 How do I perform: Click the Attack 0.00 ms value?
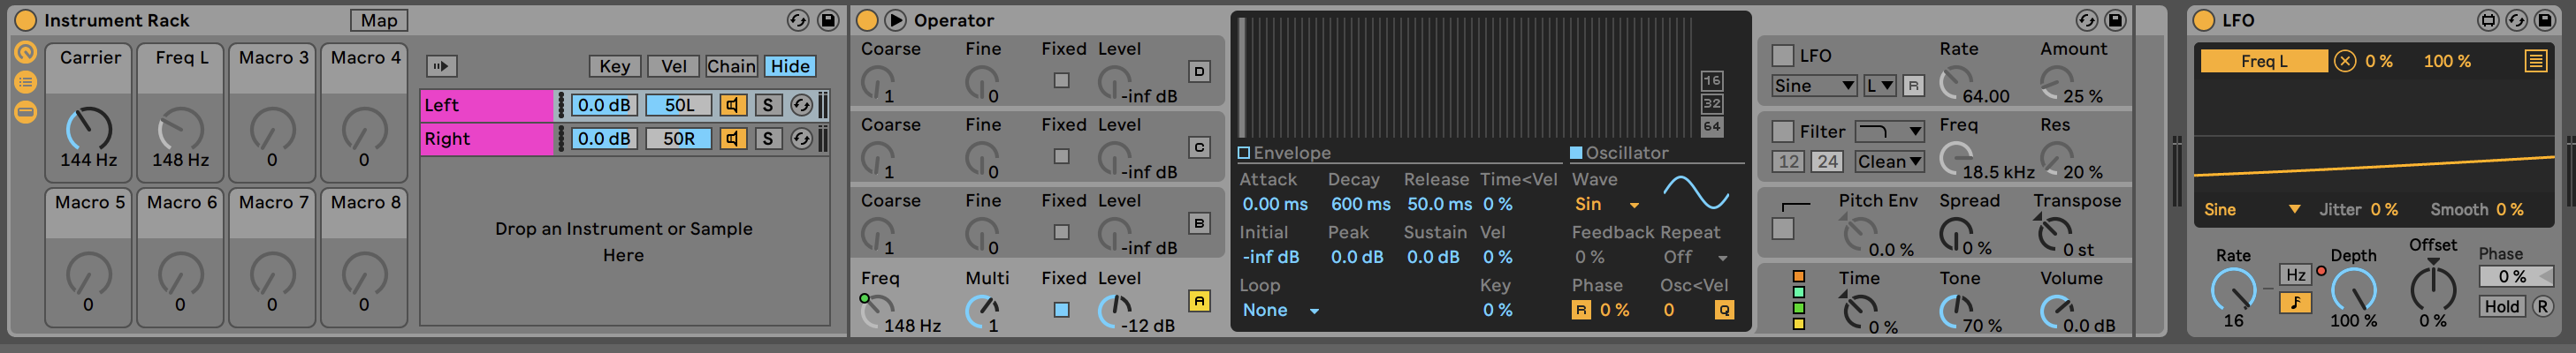click(1275, 205)
